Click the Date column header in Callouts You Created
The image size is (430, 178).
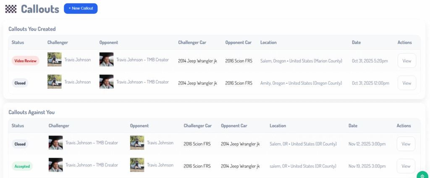pyautogui.click(x=356, y=42)
